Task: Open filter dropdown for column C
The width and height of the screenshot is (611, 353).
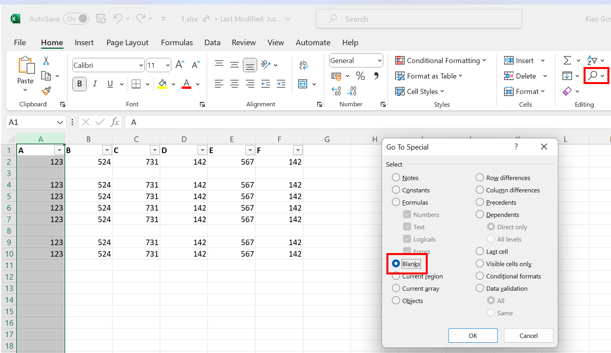Action: [x=155, y=150]
